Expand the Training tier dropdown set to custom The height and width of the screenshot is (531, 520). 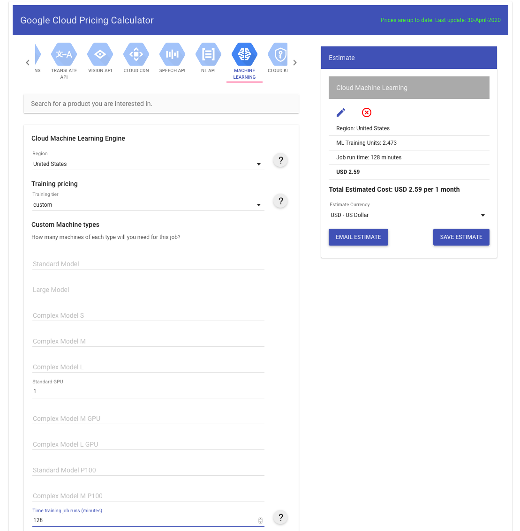tap(148, 205)
